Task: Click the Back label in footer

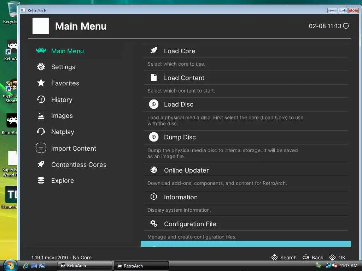Action: [x=317, y=258]
